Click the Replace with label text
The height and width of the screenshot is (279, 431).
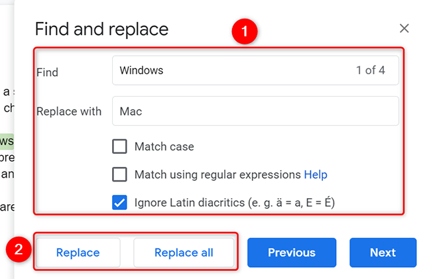tap(69, 111)
